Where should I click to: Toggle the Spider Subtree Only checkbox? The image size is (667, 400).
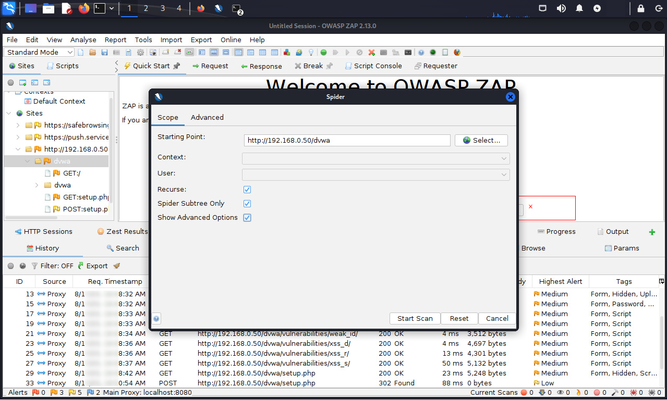click(247, 204)
